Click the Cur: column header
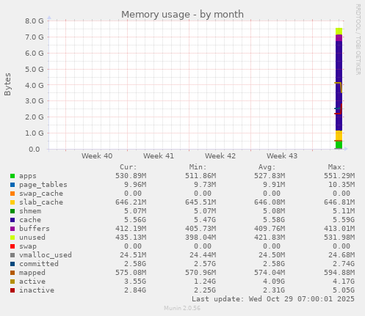The width and height of the screenshot is (365, 316). [x=129, y=167]
